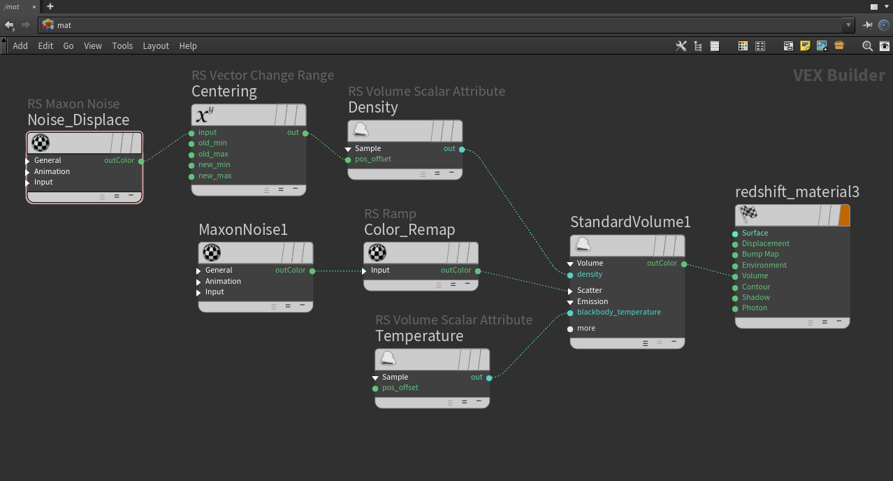Click the magnifier find-node icon
The image size is (893, 481).
click(x=867, y=46)
